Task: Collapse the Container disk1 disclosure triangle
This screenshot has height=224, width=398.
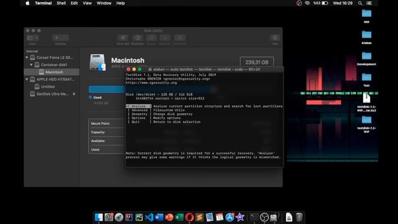Action: coord(31,65)
